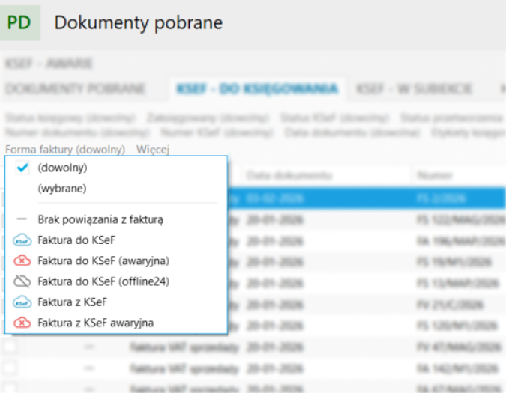Choose the (wybrane) option in the list

[x=62, y=189]
